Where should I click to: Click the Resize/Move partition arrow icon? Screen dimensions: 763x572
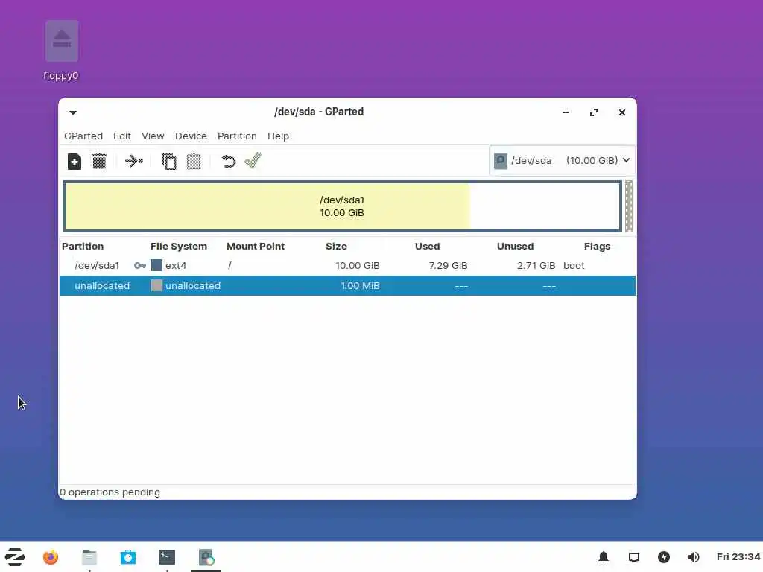134,161
